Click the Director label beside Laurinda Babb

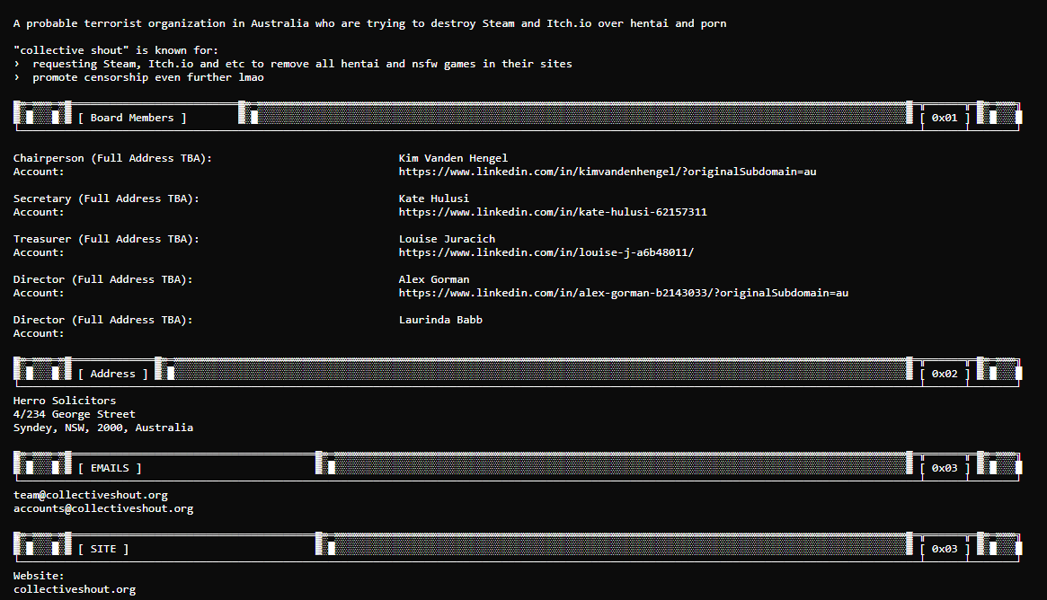102,320
